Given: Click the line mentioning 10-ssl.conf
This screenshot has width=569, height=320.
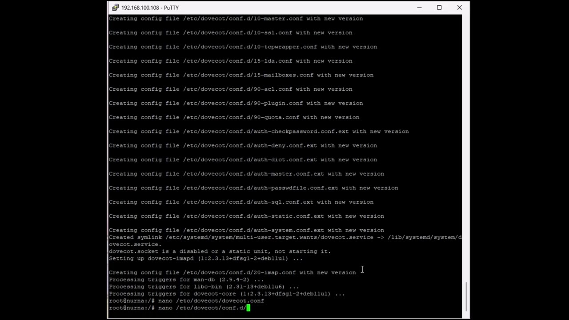Looking at the screenshot, I should pos(231,33).
